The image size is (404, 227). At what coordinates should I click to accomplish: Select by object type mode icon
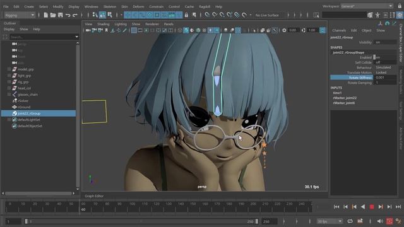[102, 15]
